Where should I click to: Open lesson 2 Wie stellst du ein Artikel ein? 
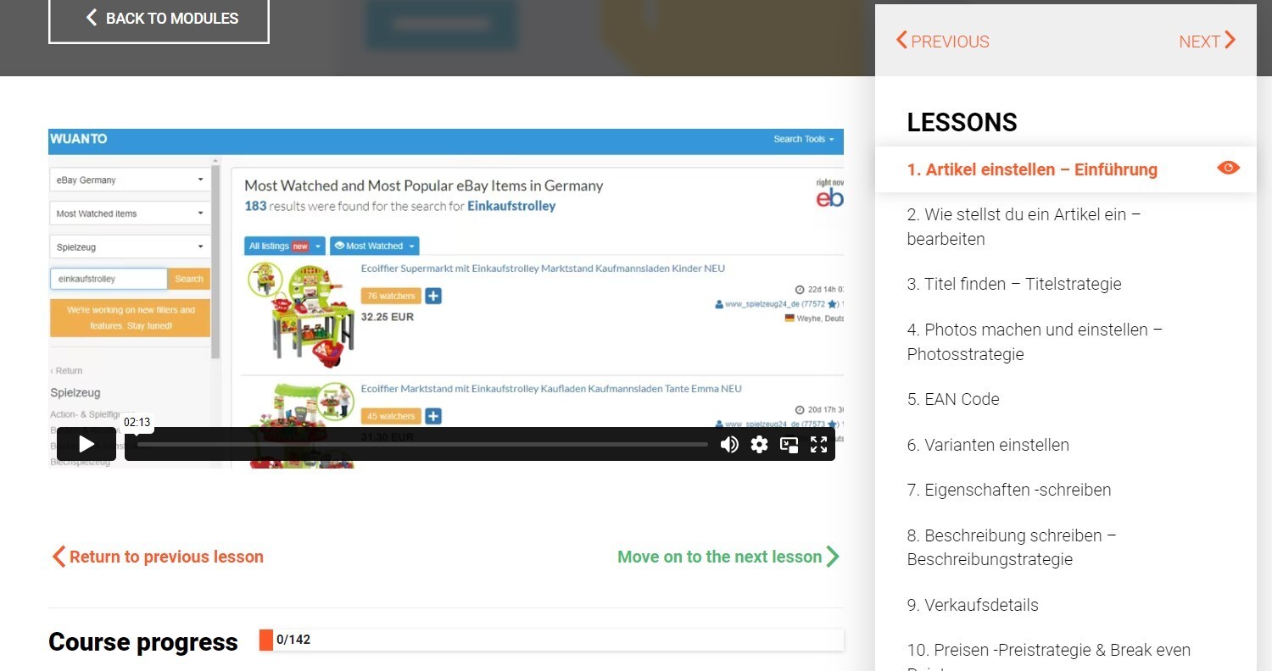[1024, 226]
